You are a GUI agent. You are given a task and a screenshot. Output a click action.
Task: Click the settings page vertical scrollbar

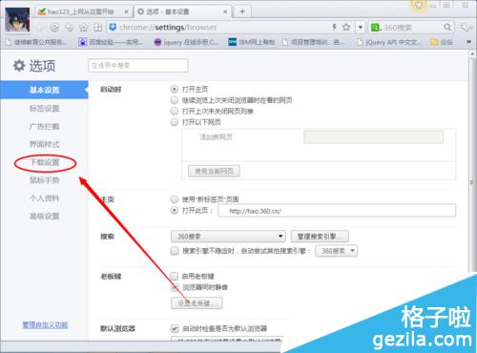click(x=472, y=165)
